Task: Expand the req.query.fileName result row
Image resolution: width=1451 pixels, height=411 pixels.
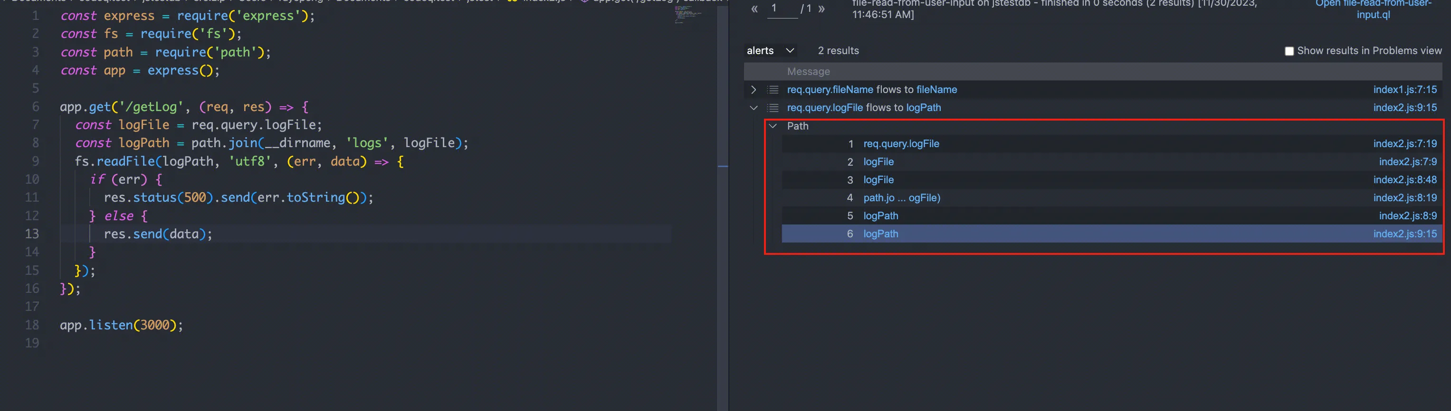Action: pyautogui.click(x=754, y=90)
